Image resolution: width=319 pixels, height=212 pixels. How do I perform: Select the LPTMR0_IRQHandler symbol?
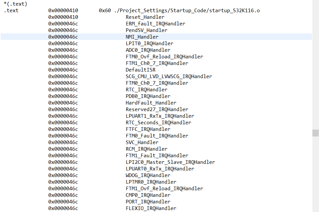151,182
